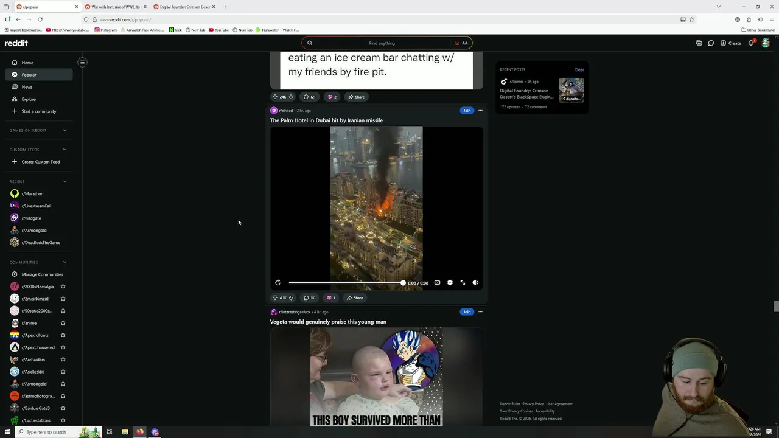Open the Firefox application menu
The image size is (779, 438).
(771, 19)
